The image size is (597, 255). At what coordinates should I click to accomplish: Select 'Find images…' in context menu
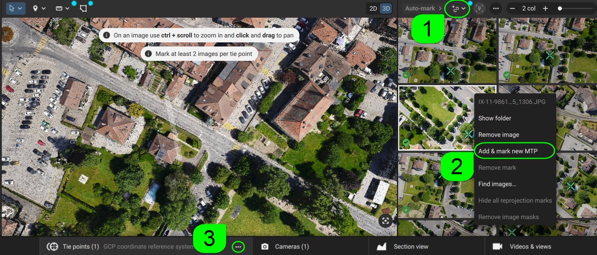[x=497, y=184]
